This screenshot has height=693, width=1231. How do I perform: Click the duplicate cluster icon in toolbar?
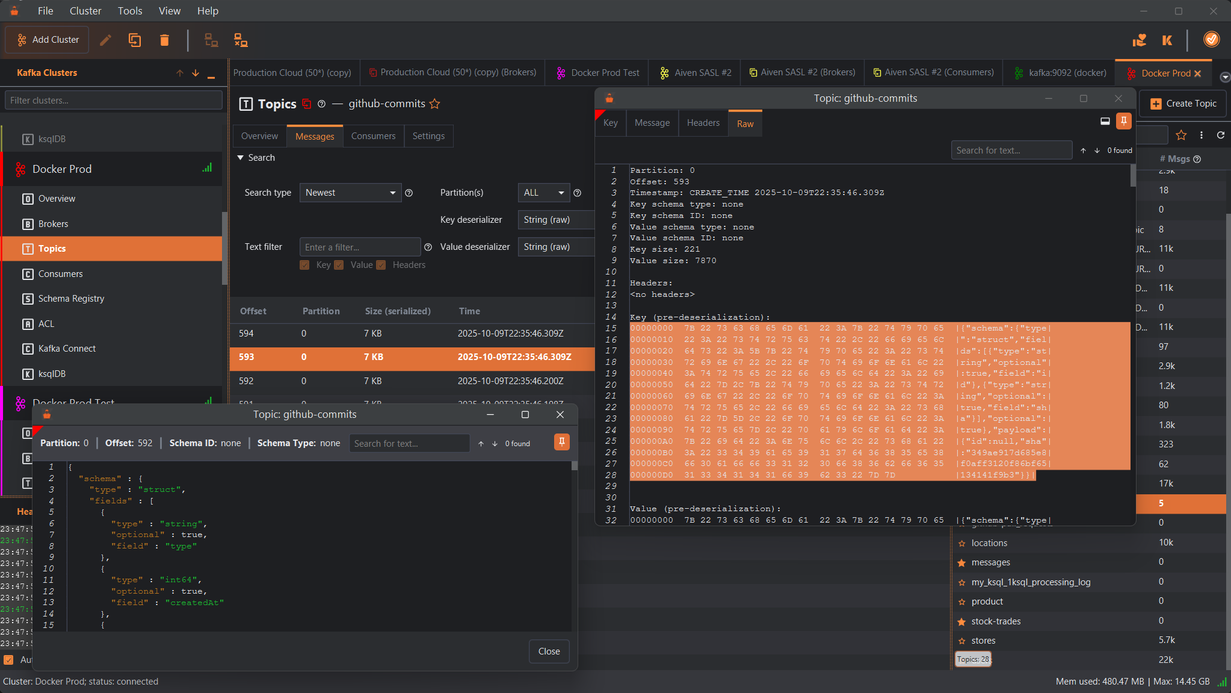(135, 40)
